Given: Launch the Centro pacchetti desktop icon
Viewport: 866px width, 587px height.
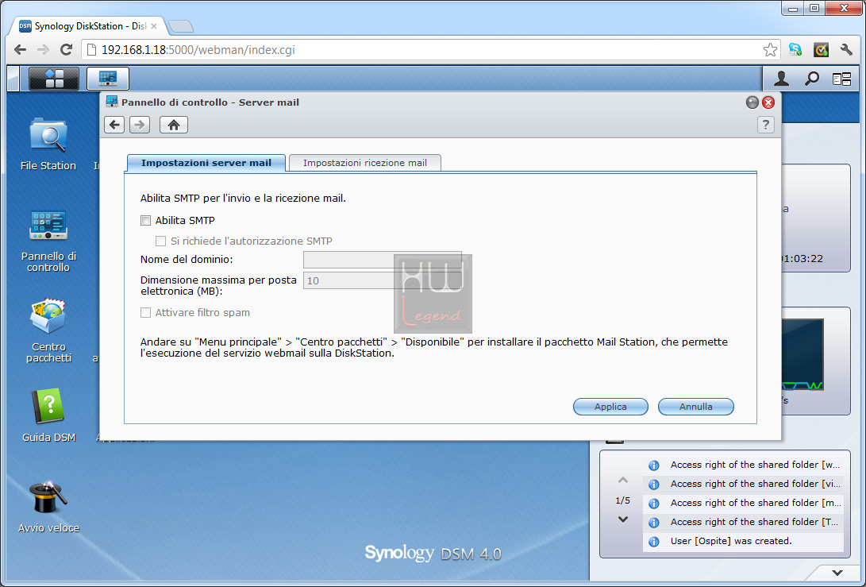Looking at the screenshot, I should pos(48,330).
